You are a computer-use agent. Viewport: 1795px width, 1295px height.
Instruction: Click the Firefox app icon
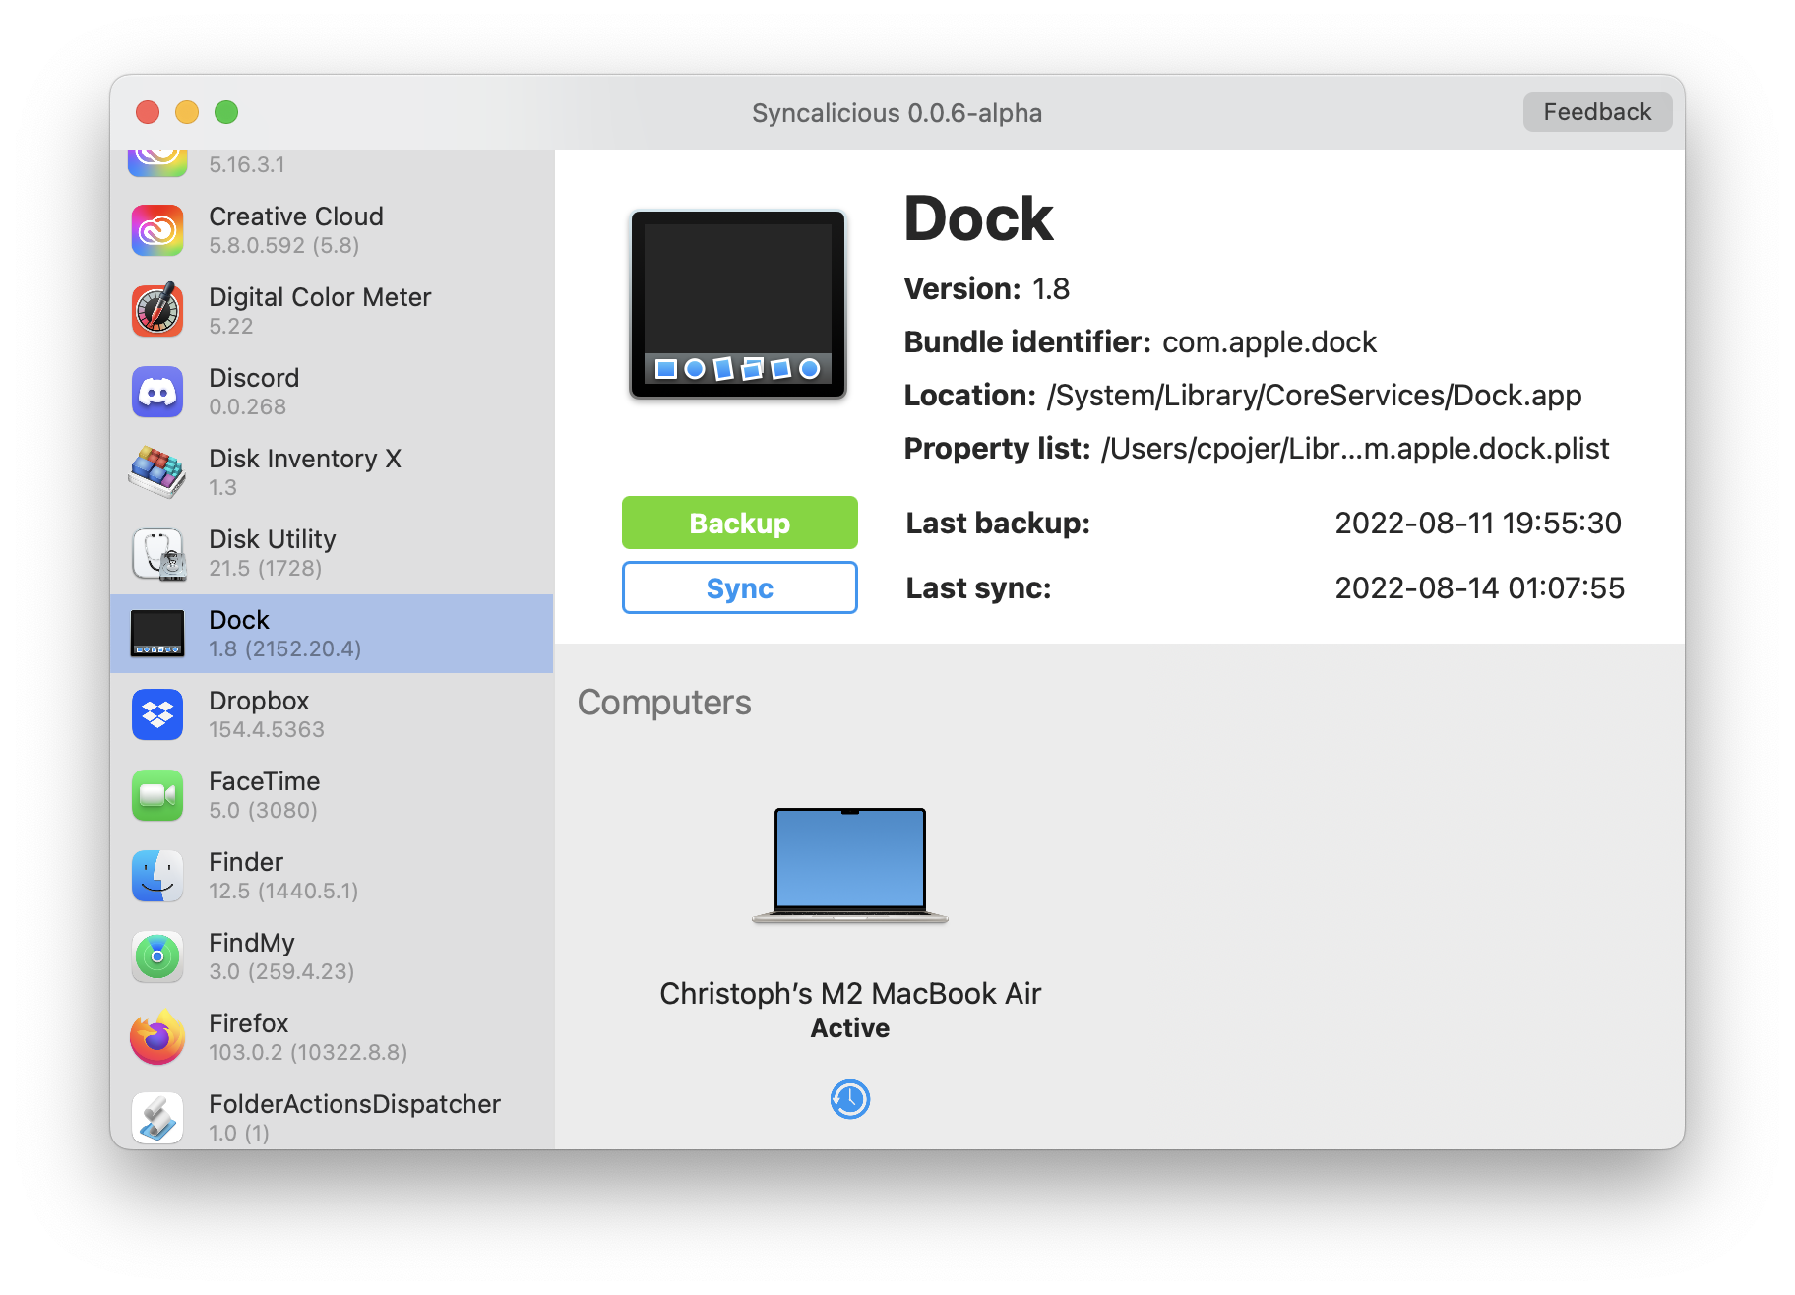pos(157,1037)
